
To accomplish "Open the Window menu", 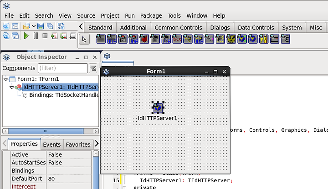I will [197, 15].
